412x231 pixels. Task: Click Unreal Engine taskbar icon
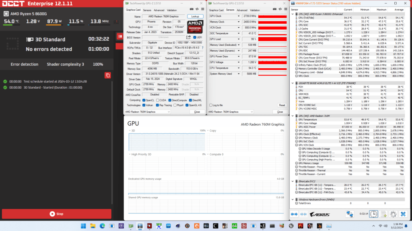click(291, 226)
